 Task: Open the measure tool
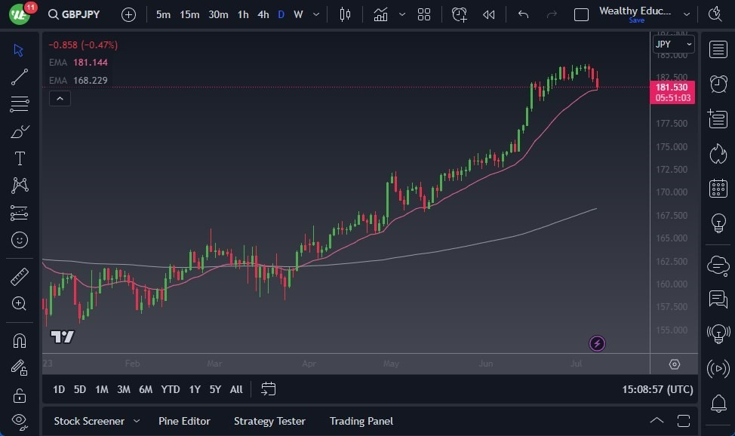click(x=19, y=276)
